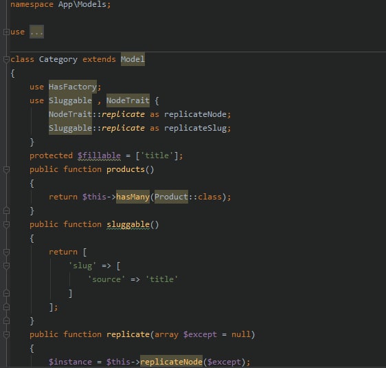Click the extends keyword
Image resolution: width=386 pixels, height=368 pixels.
coord(99,59)
